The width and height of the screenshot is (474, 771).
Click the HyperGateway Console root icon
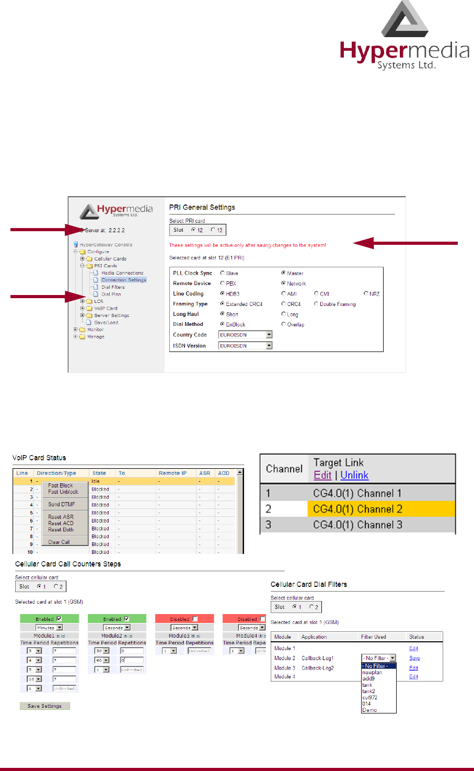pyautogui.click(x=76, y=244)
